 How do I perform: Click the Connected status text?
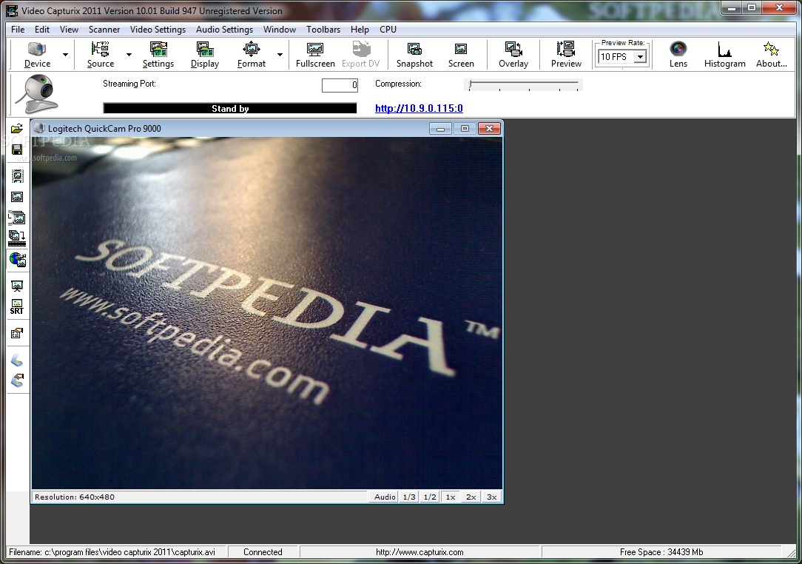coord(263,552)
